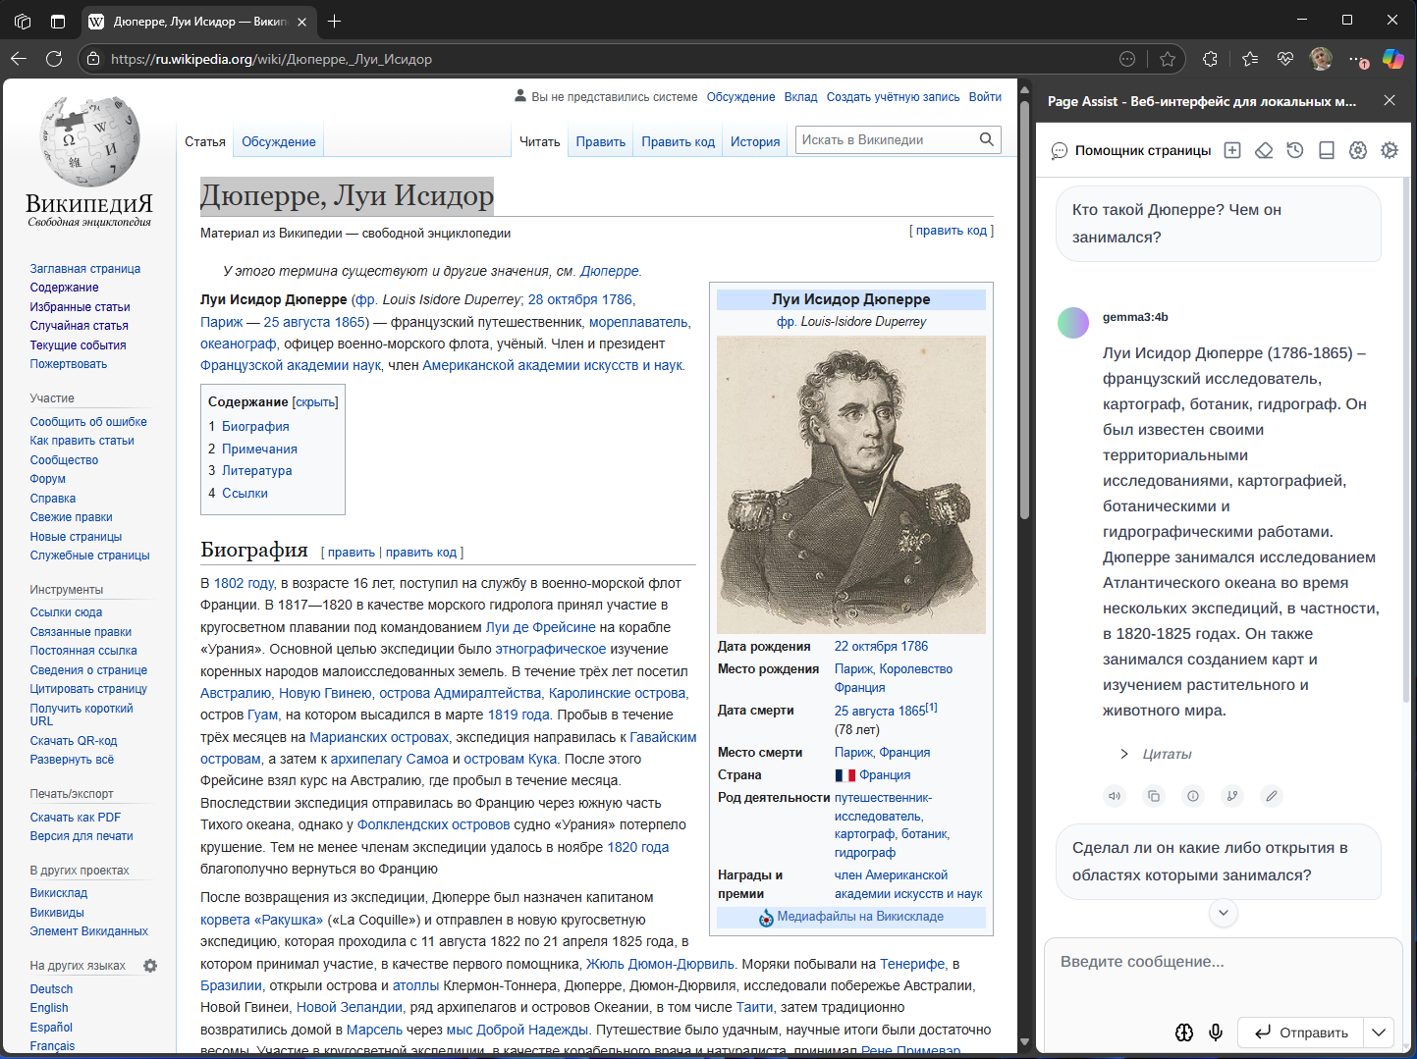Toggle the brain icon in message box
1417x1059 pixels.
[1184, 1032]
